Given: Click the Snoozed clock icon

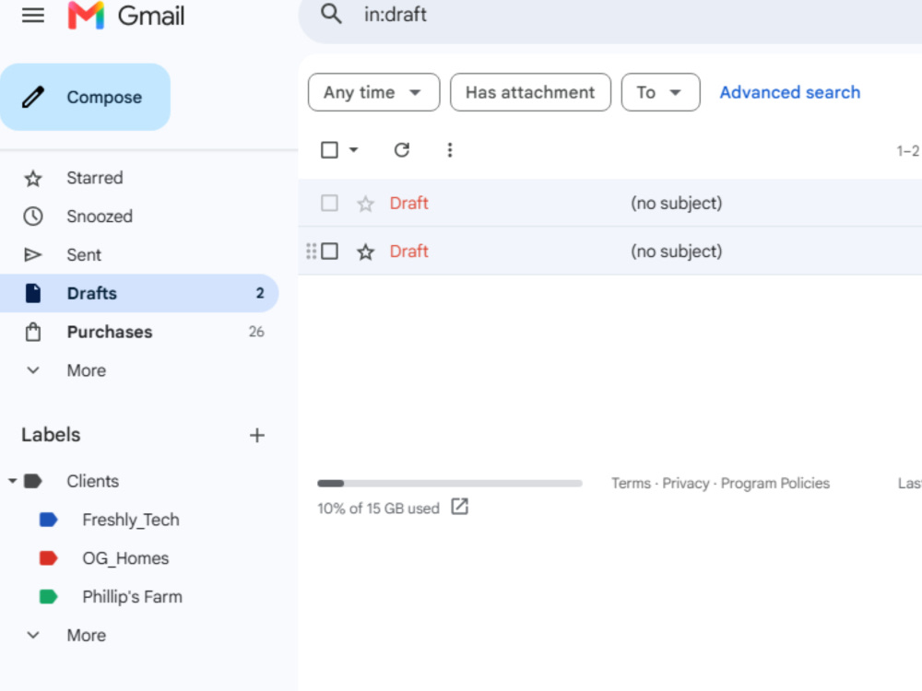Looking at the screenshot, I should click(33, 217).
